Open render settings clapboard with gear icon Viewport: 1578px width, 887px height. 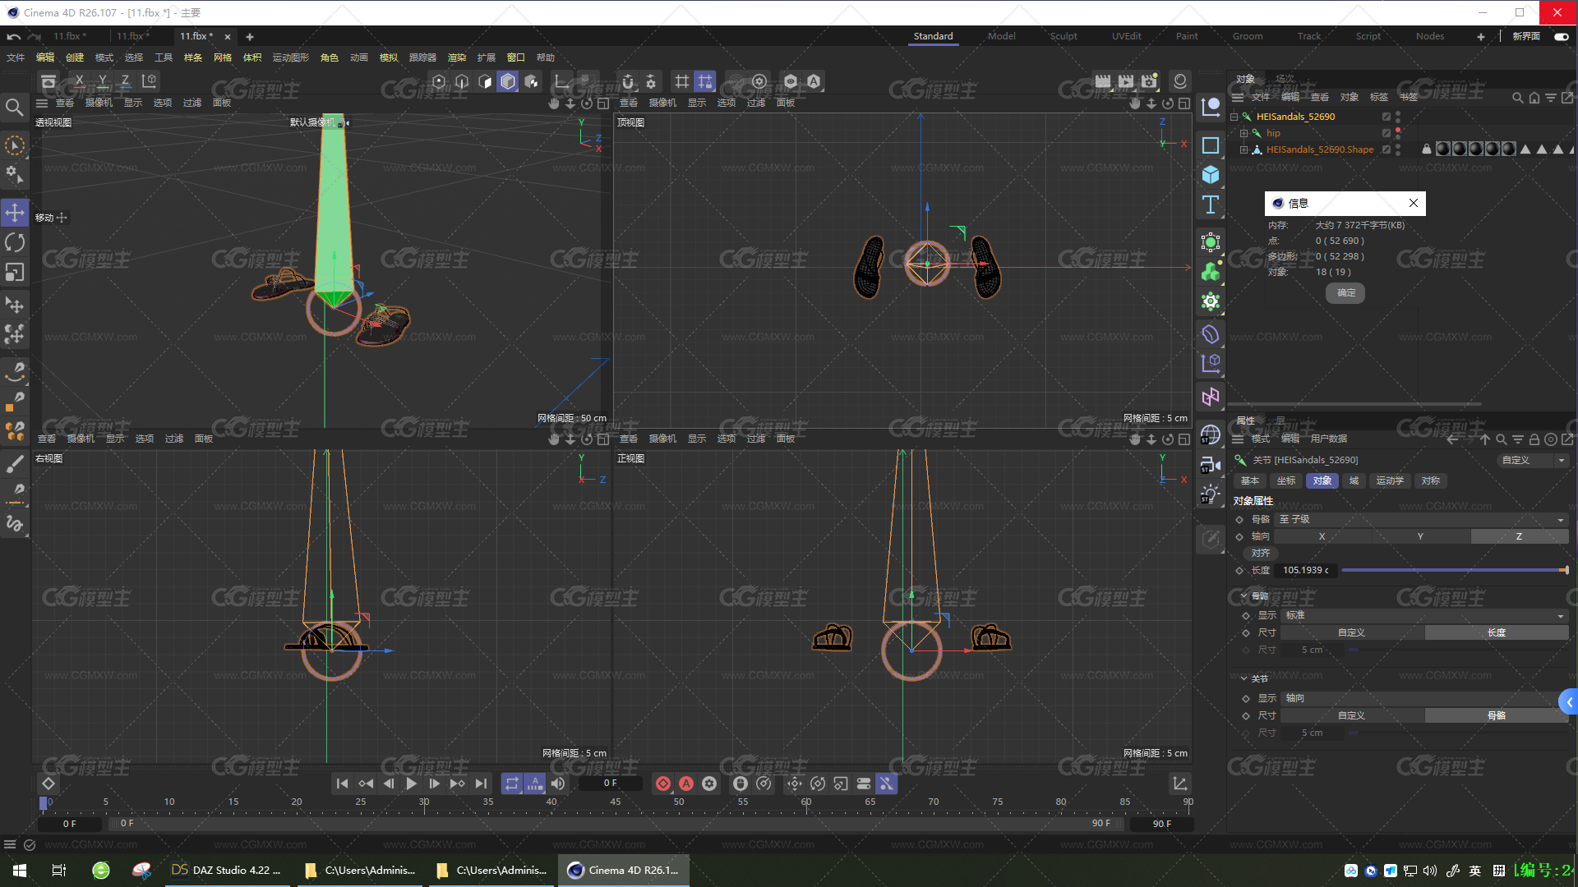point(1149,81)
